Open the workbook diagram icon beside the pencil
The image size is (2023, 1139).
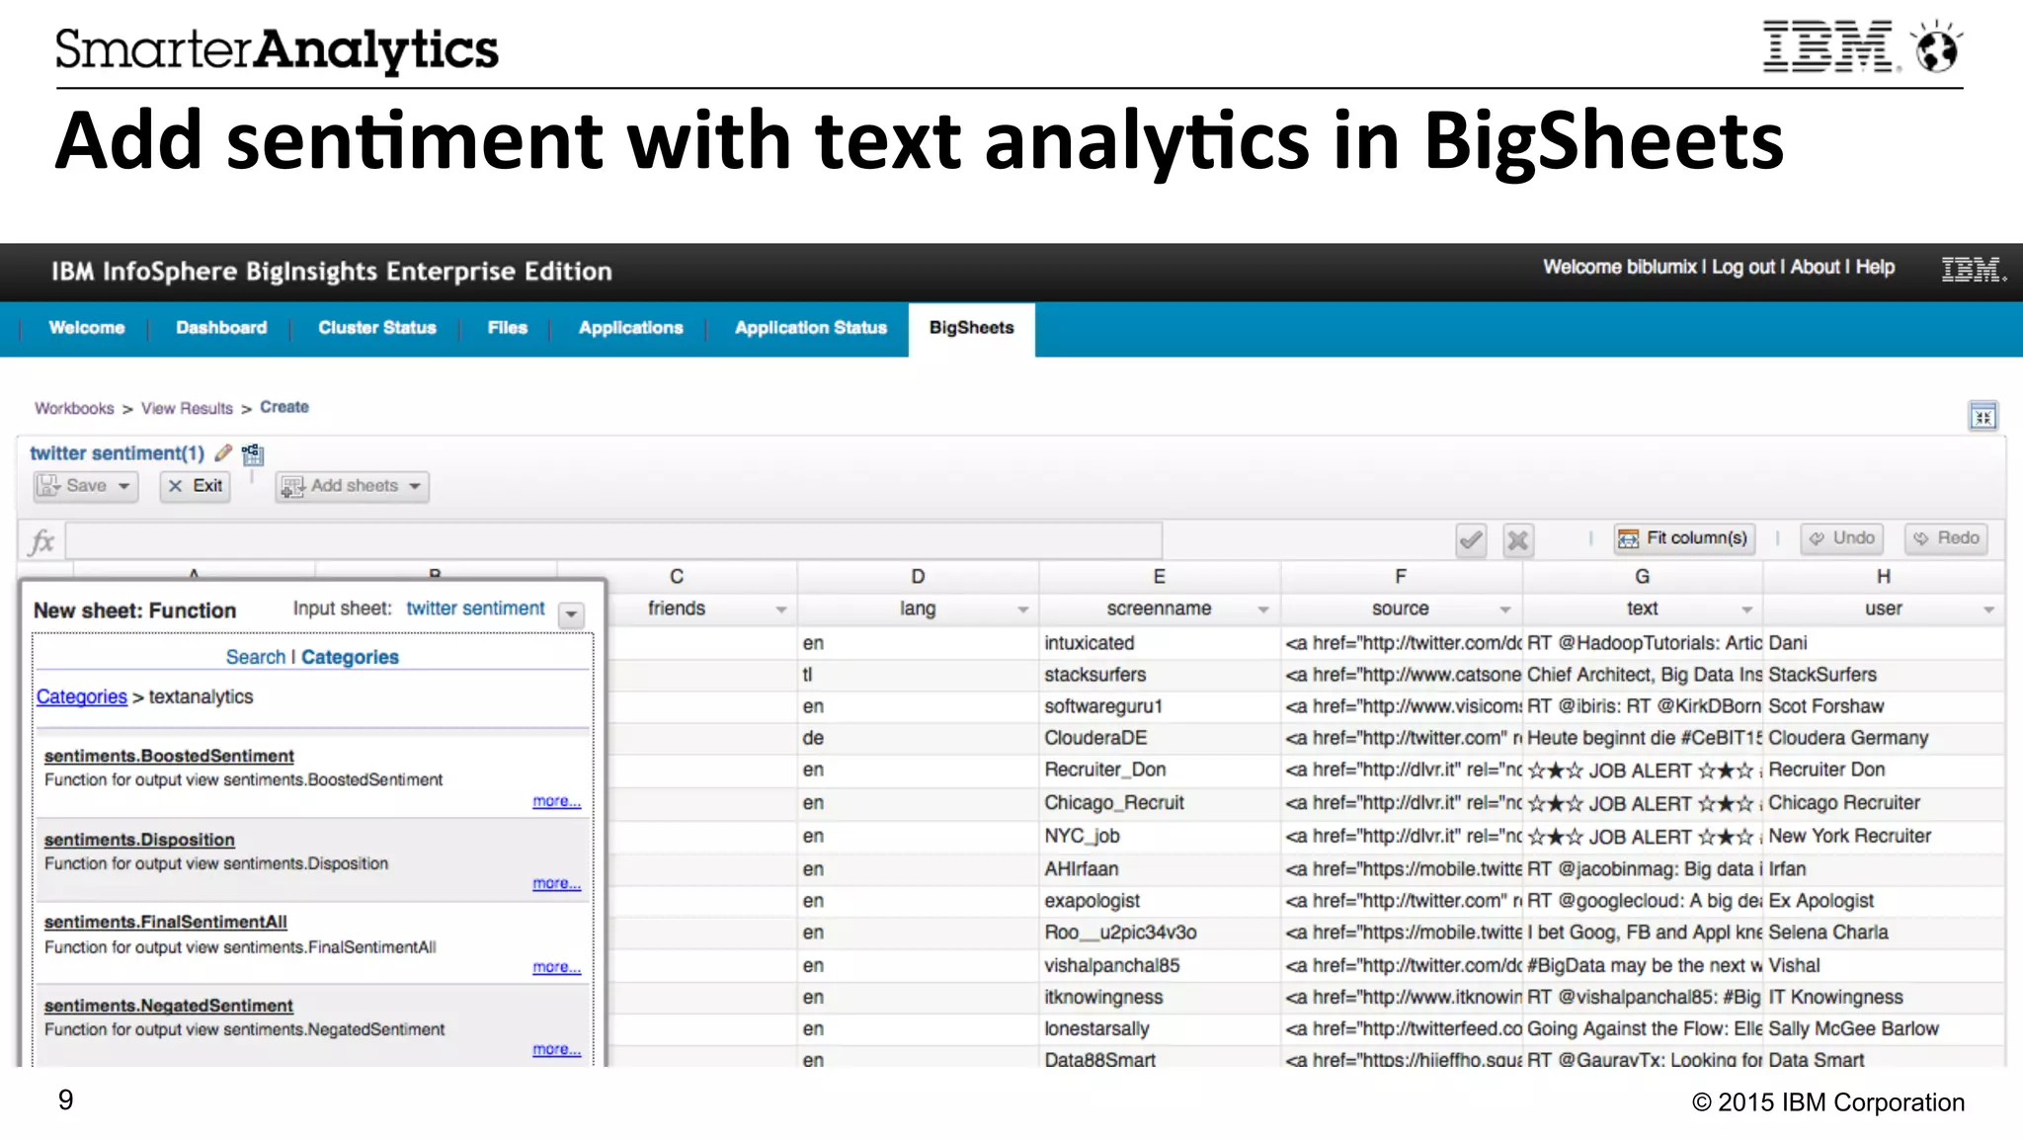253,454
